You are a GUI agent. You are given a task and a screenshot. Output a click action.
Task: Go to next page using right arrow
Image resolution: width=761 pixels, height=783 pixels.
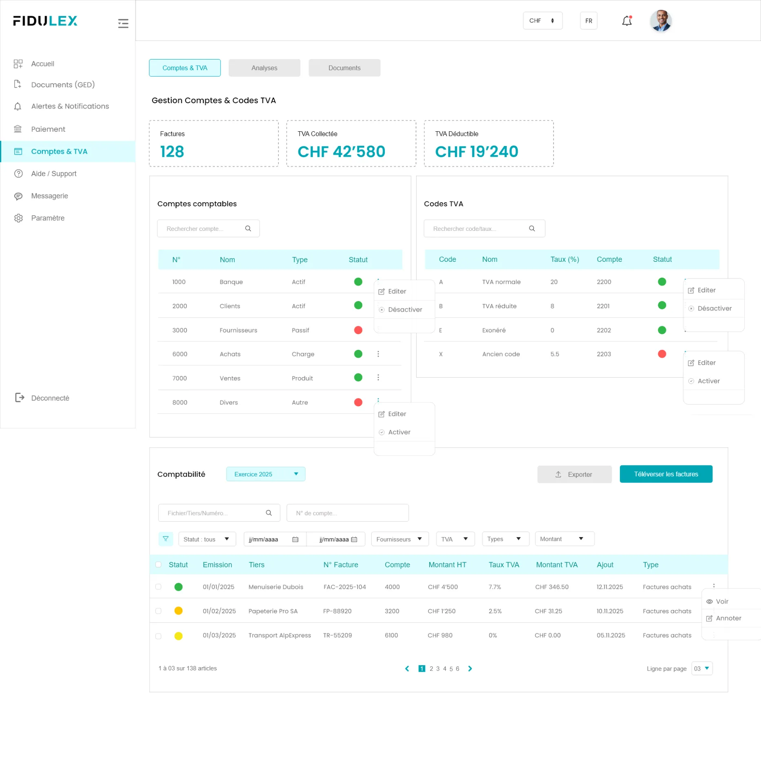point(470,668)
